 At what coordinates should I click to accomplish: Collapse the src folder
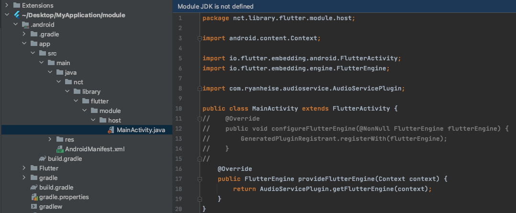[33, 53]
